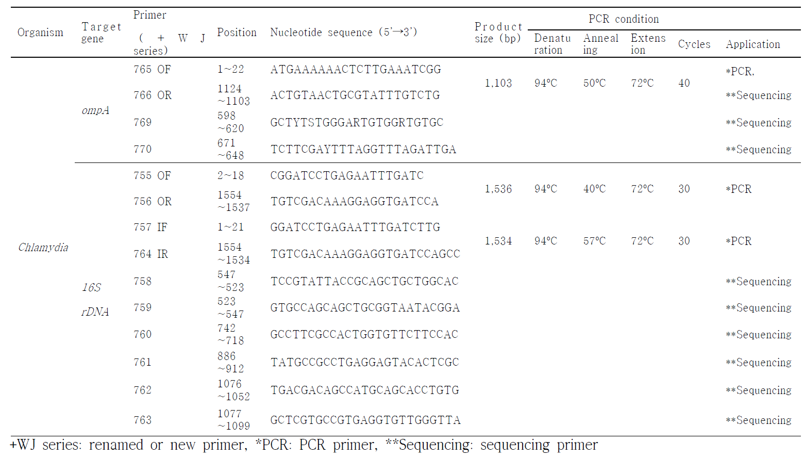Screen dimensions: 804x458
Task: Select the 16S rDNA target gene cell
Action: pyautogui.click(x=95, y=300)
